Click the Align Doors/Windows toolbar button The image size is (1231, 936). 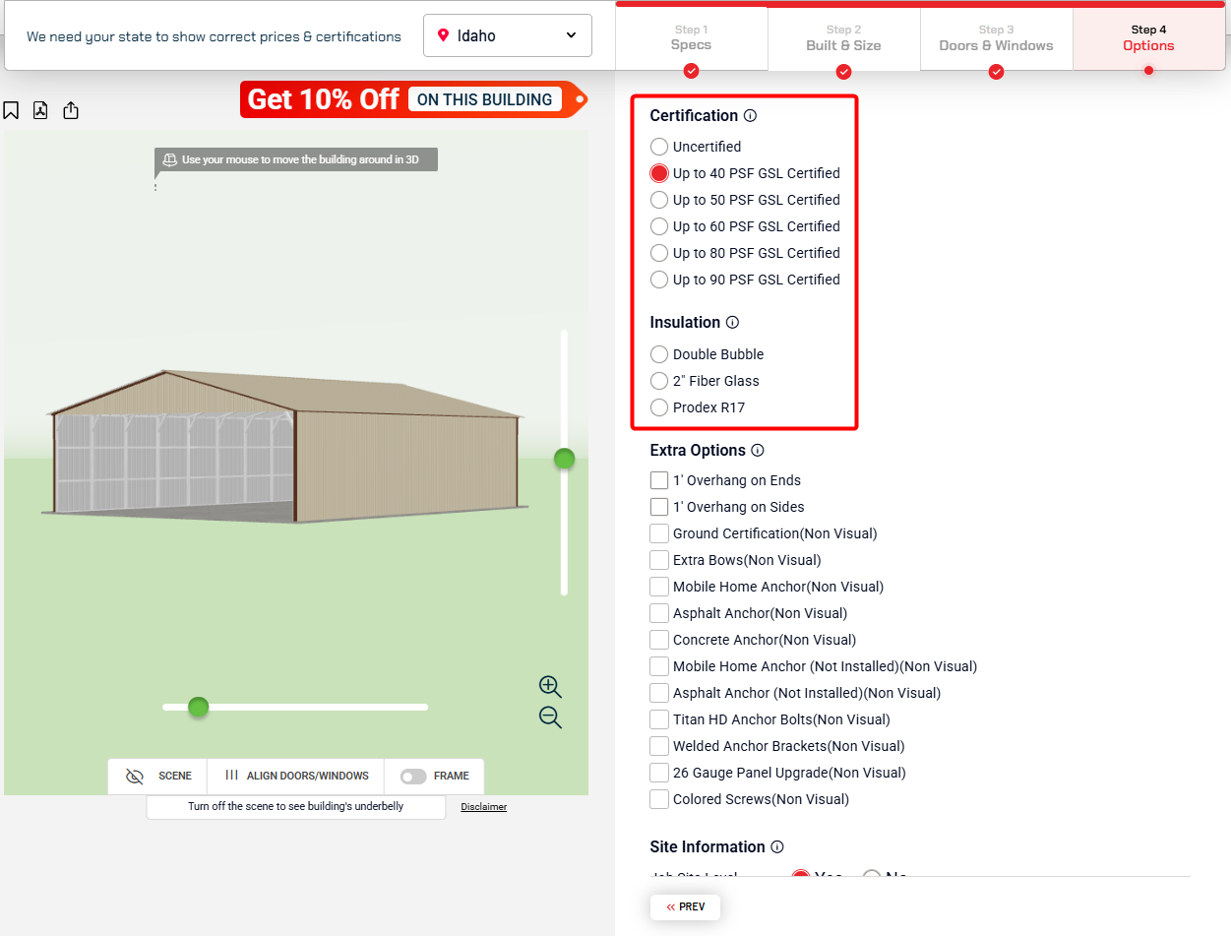(296, 776)
